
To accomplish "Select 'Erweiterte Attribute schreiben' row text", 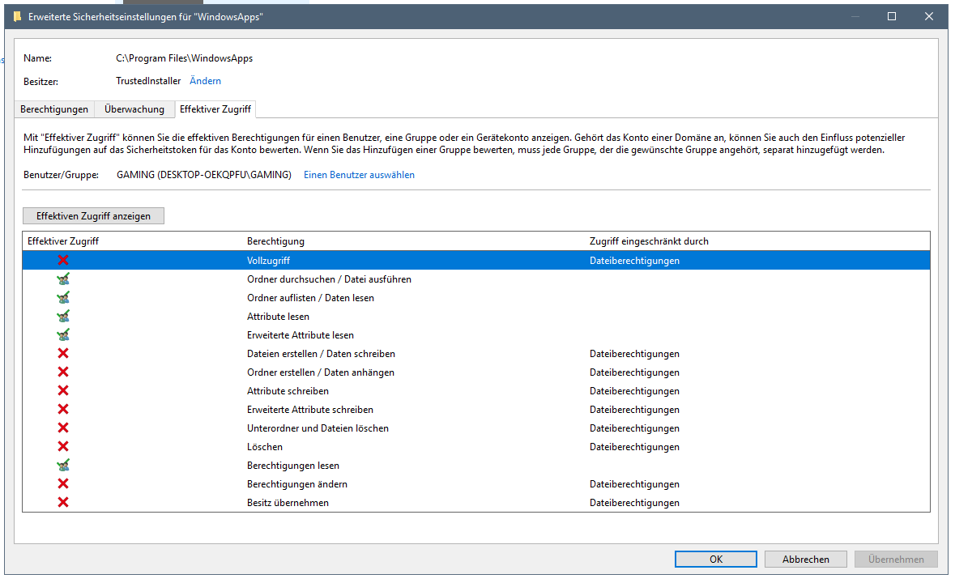I will (x=310, y=410).
